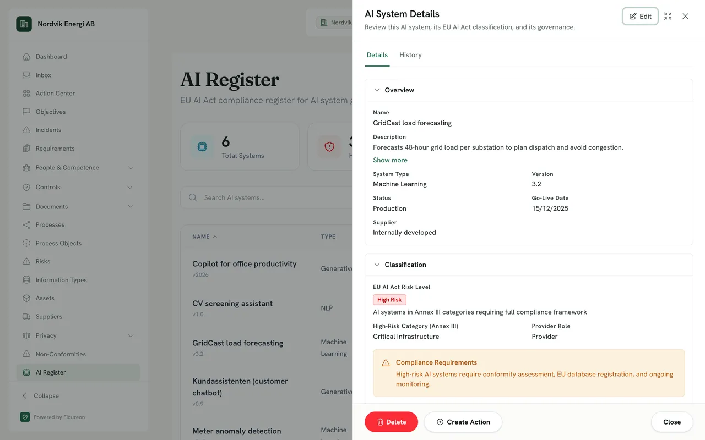
Task: Click the Non-Conformities warning icon
Action: 26,354
